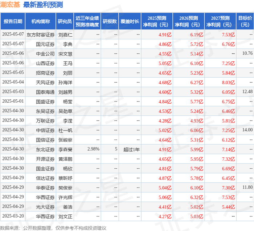Click the 目标价 column header
The height and width of the screenshot is (231, 254).
click(x=245, y=21)
